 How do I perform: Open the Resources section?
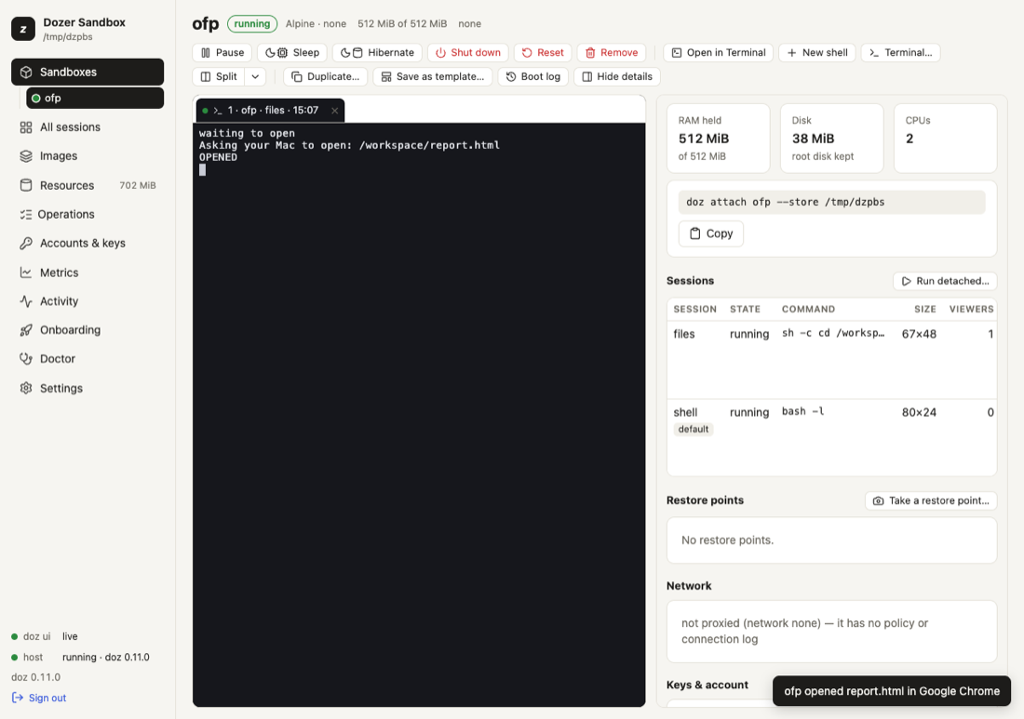88,185
